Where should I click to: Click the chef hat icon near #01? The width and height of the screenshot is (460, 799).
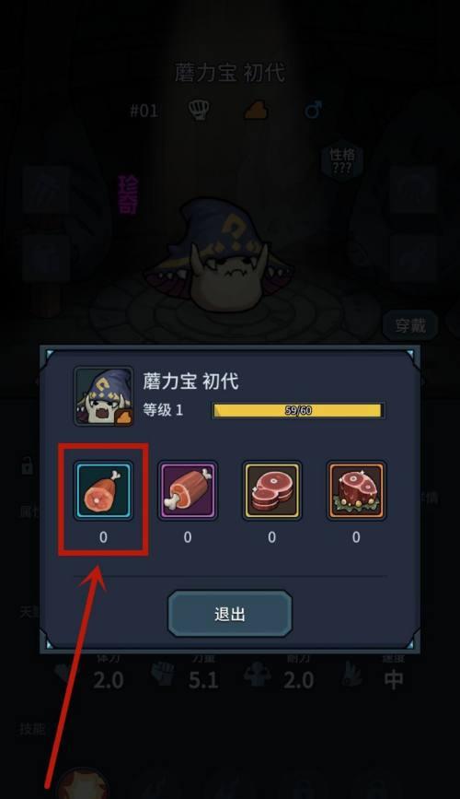tap(199, 110)
